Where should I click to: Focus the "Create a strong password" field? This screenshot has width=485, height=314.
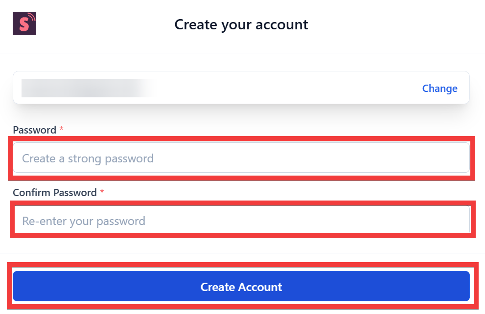coord(241,158)
